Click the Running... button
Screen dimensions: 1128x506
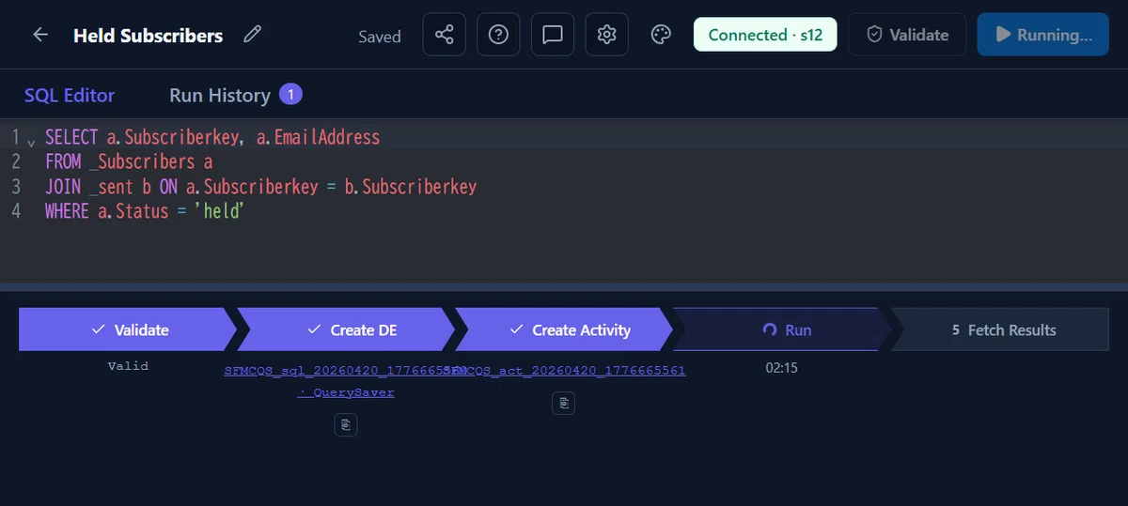pos(1043,35)
